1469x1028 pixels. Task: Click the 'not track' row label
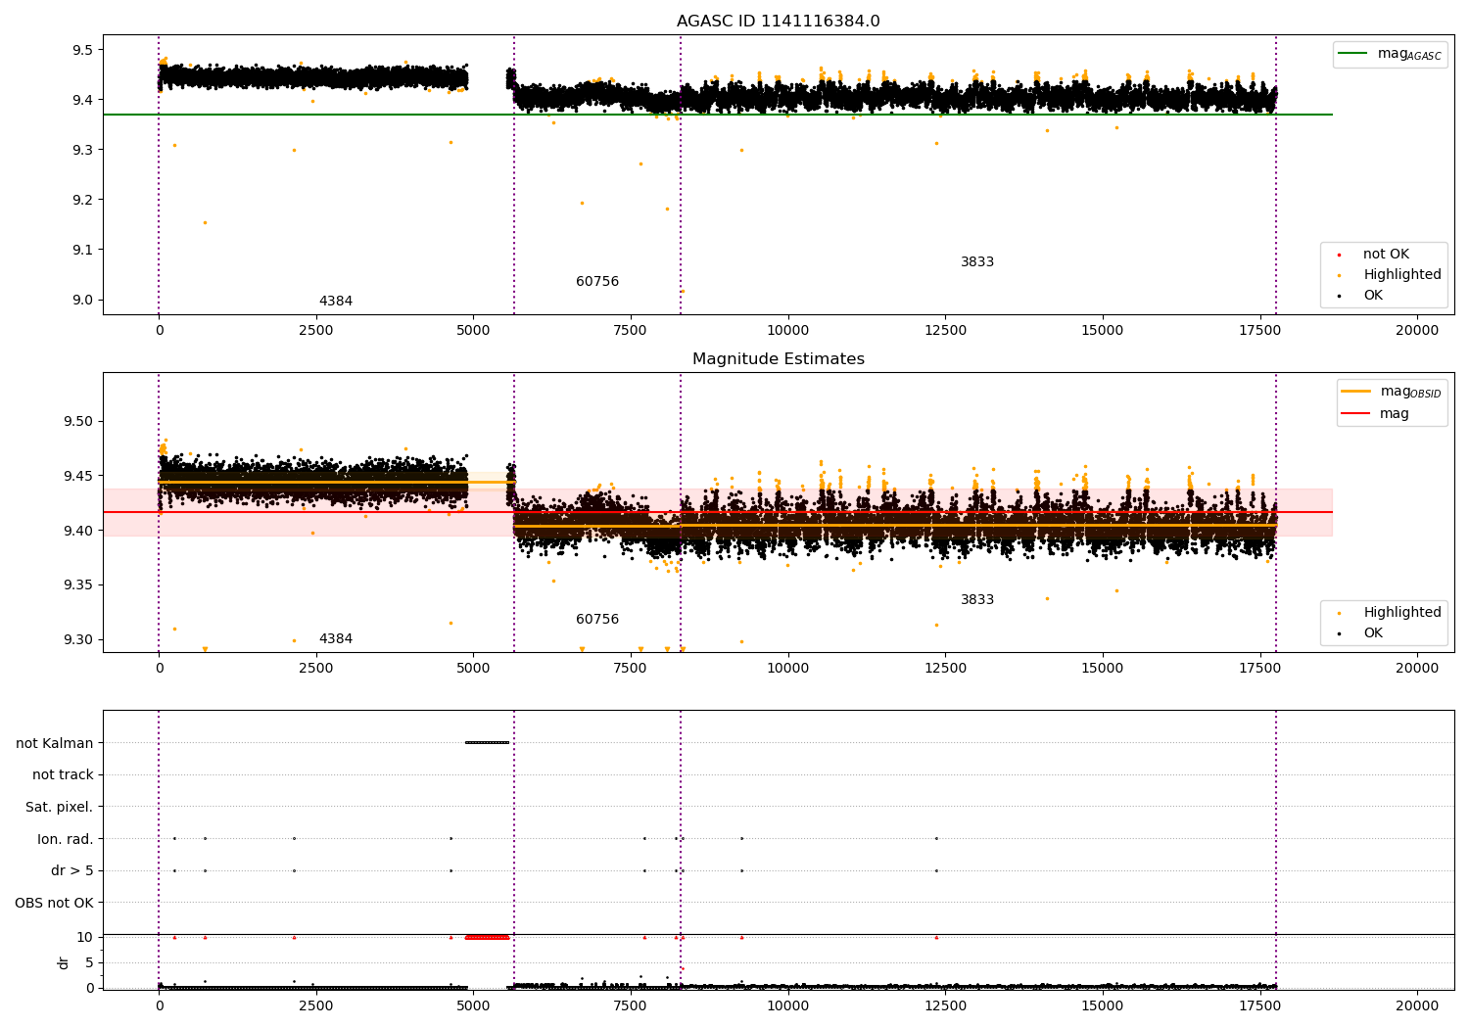click(63, 775)
